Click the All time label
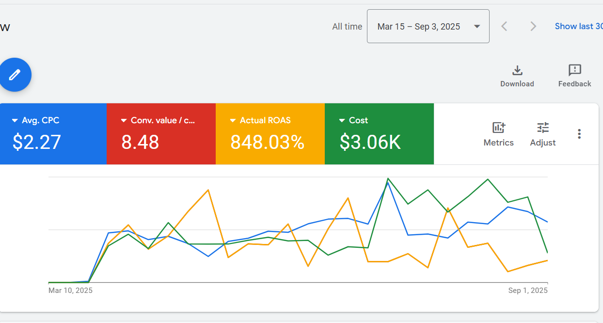 tap(347, 26)
